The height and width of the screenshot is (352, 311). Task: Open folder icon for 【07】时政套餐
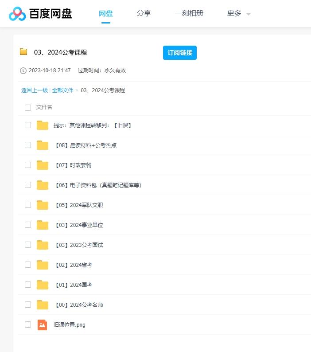[x=43, y=165]
